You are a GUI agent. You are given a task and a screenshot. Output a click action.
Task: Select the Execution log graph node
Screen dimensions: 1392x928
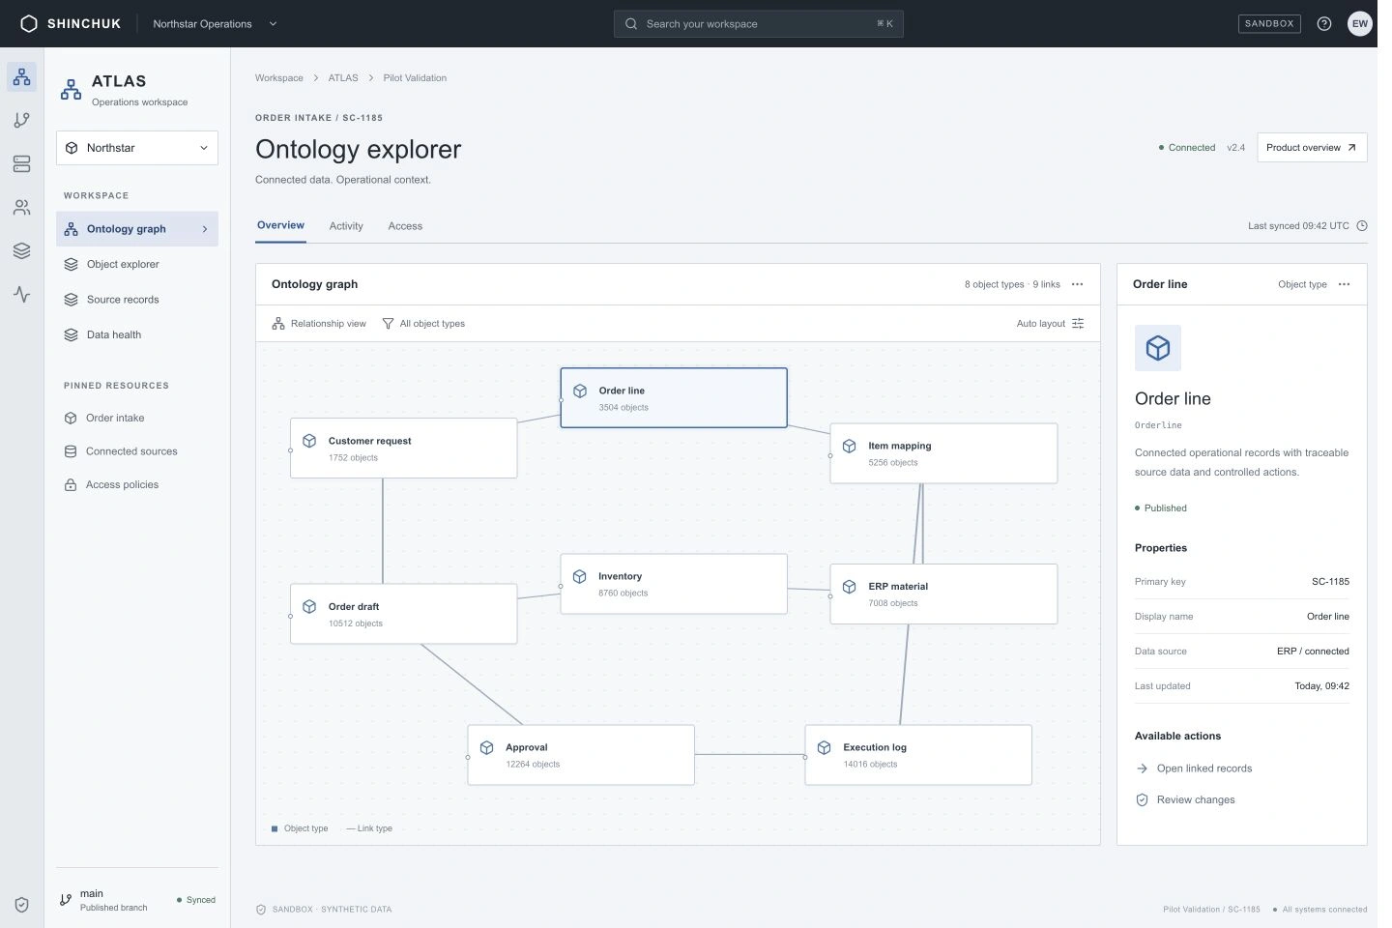[918, 755]
